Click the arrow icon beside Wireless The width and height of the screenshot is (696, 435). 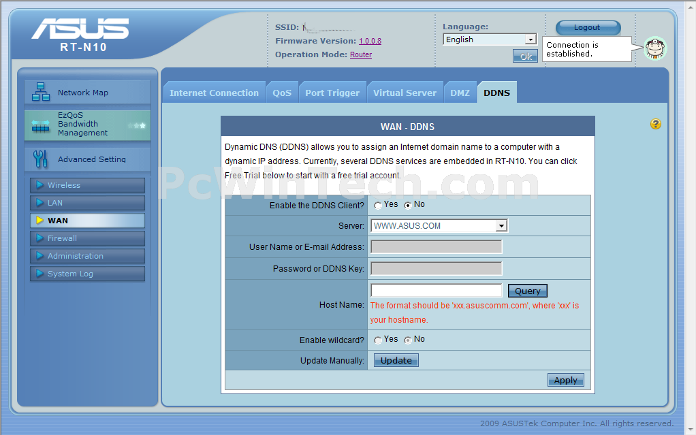(x=39, y=184)
